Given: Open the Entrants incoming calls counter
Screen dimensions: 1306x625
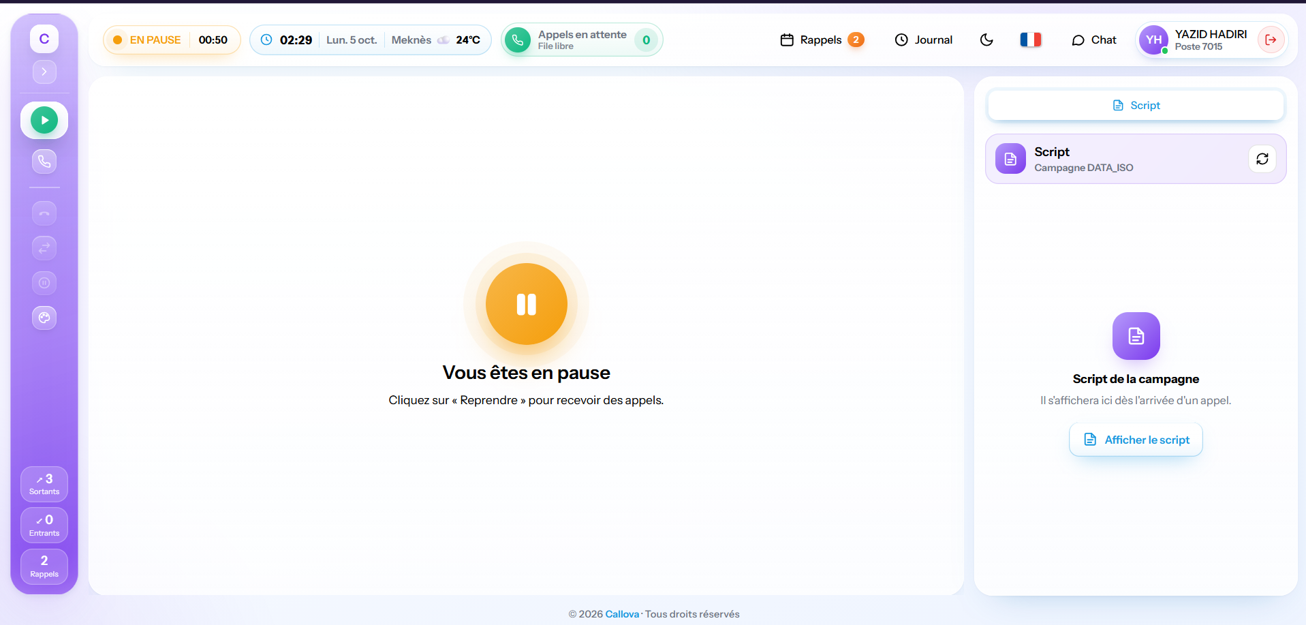Looking at the screenshot, I should (44, 525).
